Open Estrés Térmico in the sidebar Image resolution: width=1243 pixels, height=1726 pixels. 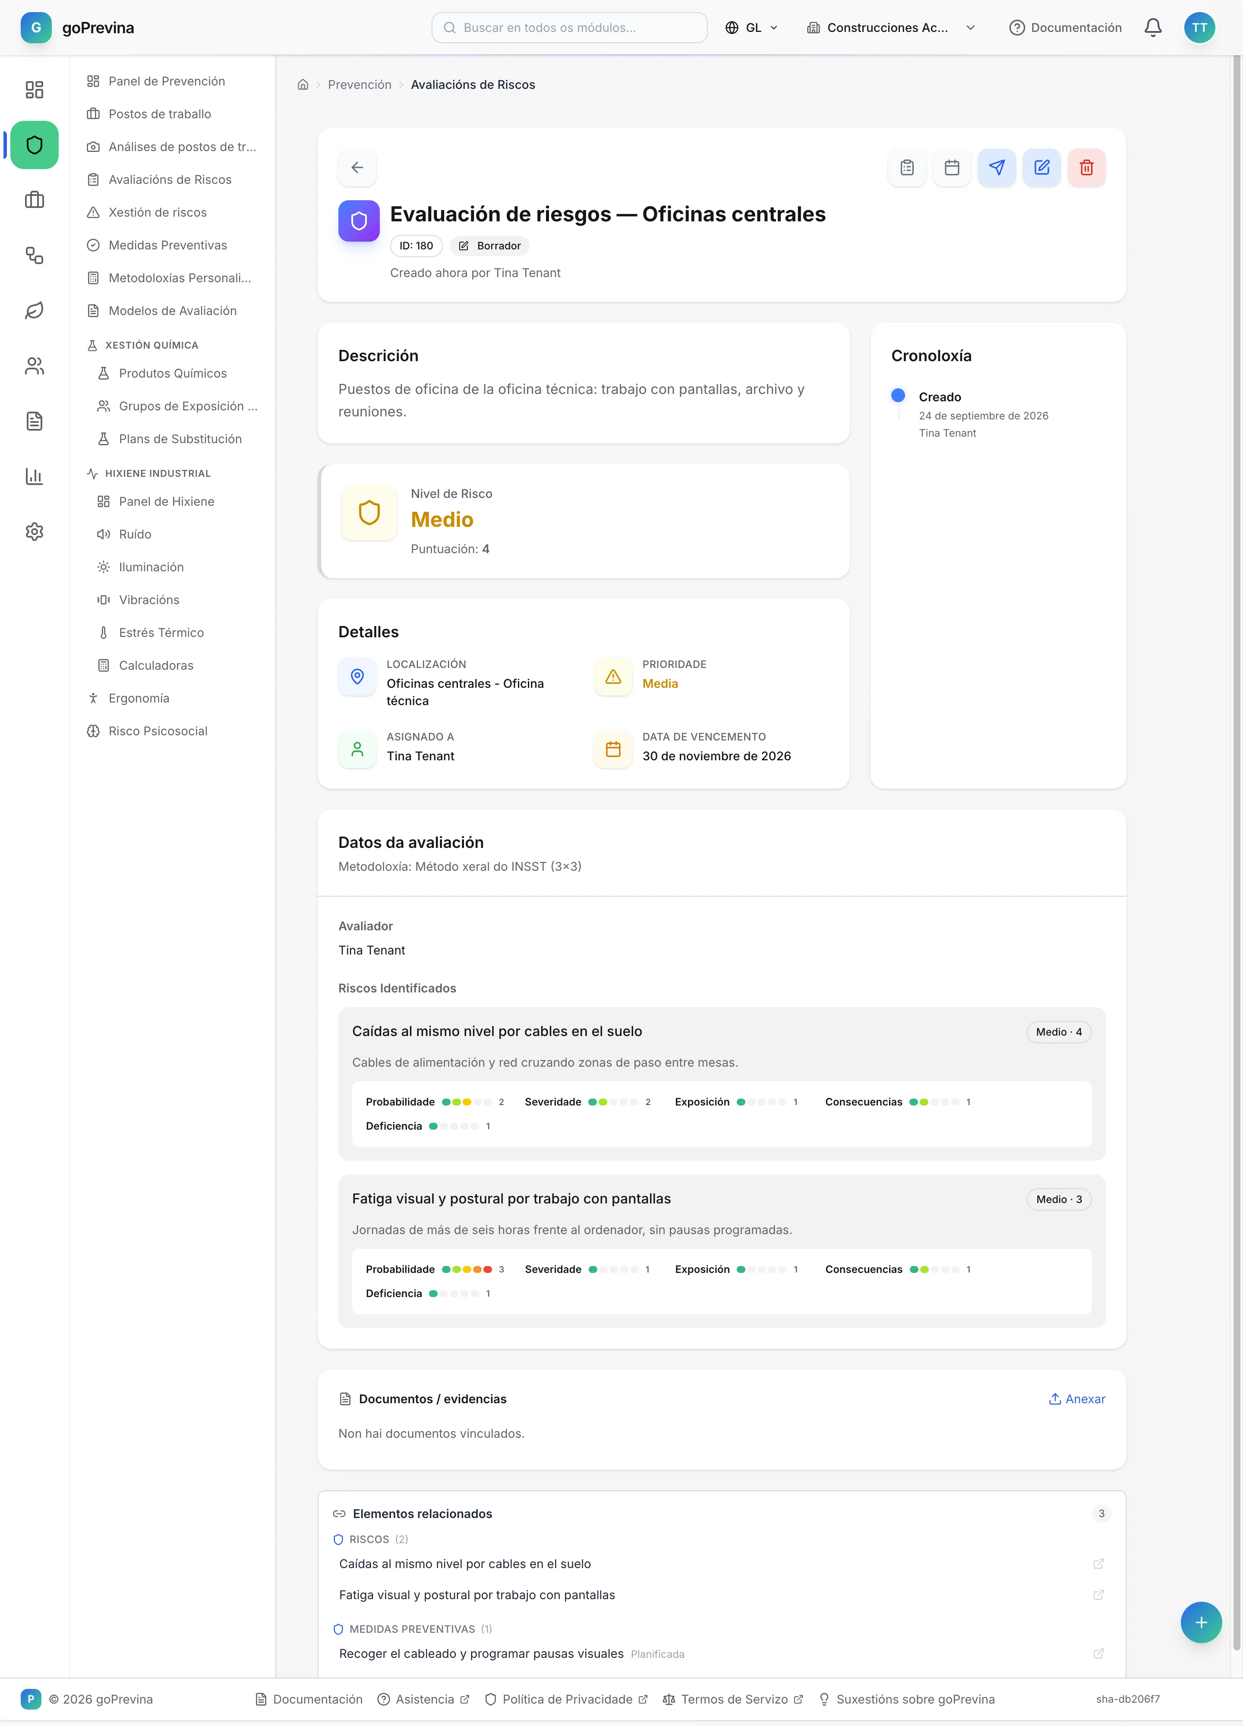177,633
